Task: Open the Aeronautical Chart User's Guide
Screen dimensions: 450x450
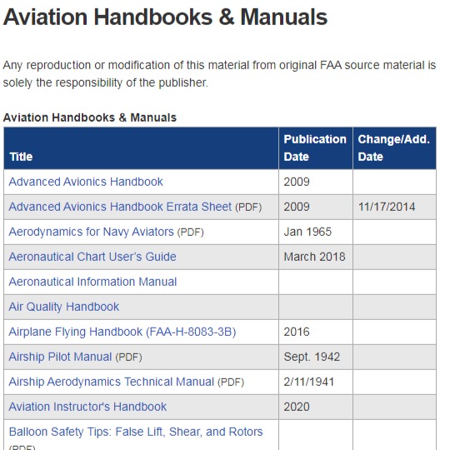Action: click(x=92, y=257)
